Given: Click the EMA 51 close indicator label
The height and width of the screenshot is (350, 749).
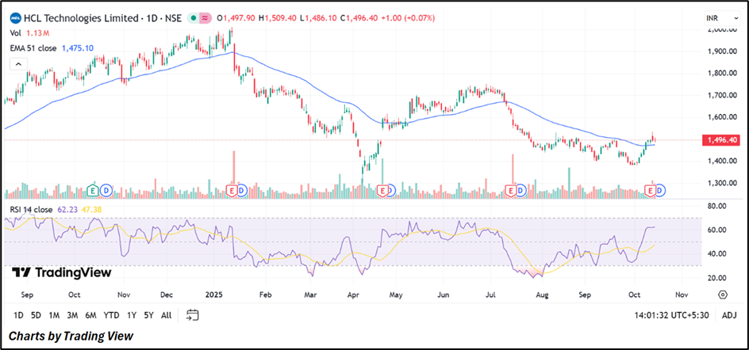Looking at the screenshot, I should coord(35,48).
